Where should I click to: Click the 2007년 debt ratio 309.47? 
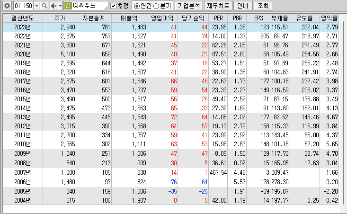[280, 172]
